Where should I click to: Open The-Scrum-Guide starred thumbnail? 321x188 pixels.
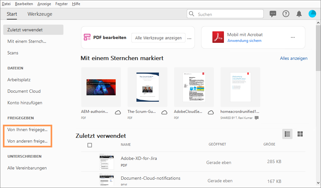click(x=147, y=87)
